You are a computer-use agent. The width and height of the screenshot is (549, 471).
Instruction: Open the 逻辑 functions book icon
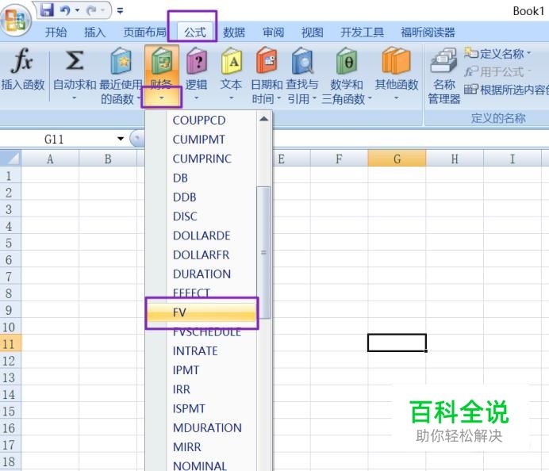tap(197, 60)
